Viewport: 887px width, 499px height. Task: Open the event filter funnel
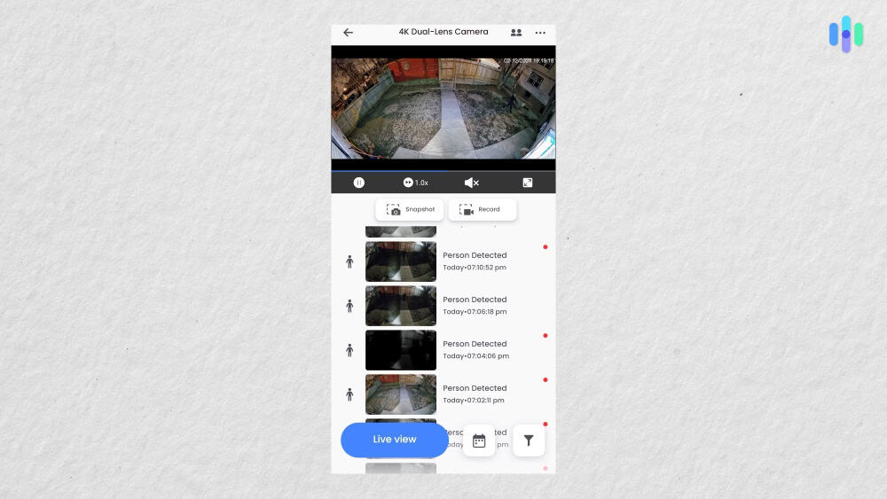pyautogui.click(x=529, y=441)
